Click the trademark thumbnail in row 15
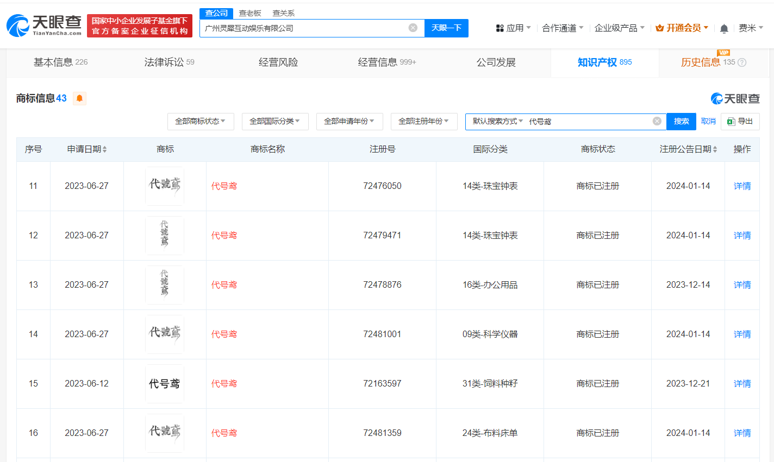The width and height of the screenshot is (774, 462). (x=164, y=383)
